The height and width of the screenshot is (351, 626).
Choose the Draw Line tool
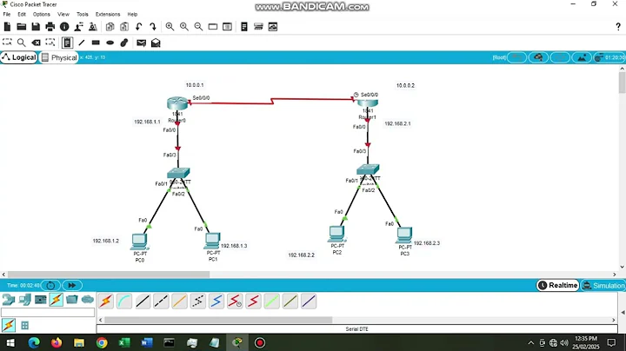(82, 43)
